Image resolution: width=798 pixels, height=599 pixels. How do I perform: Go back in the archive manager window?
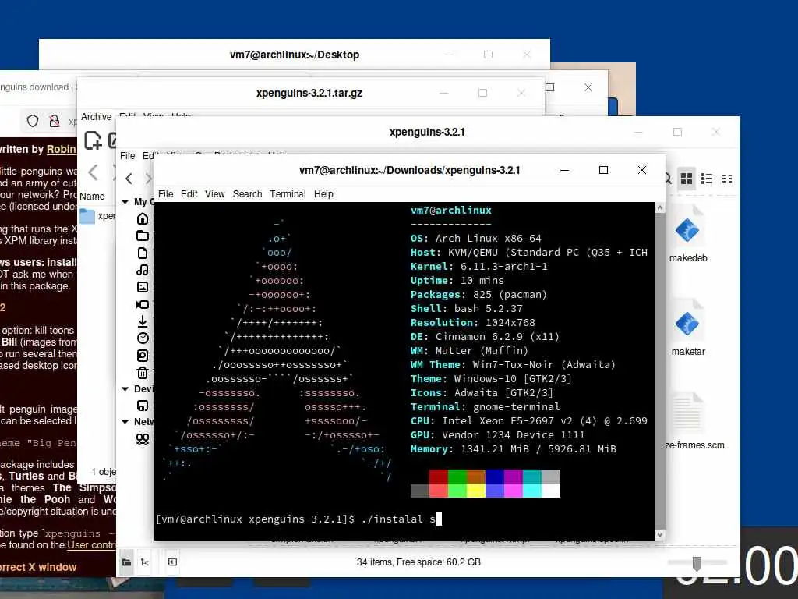pyautogui.click(x=93, y=172)
